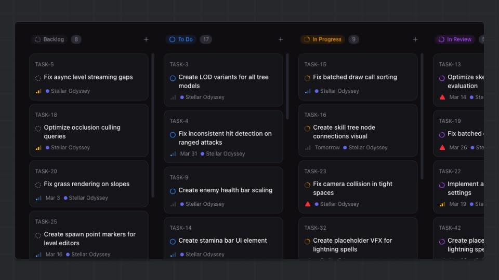Click Stellar Odyssey project tag on TASK-5
This screenshot has height=280, width=499.
[68, 91]
